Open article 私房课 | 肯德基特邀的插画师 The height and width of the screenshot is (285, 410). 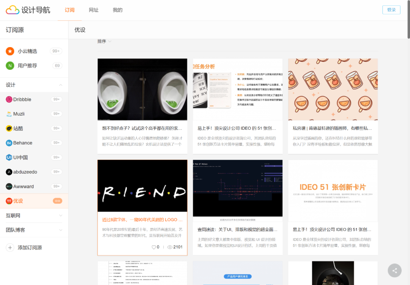pos(332,128)
